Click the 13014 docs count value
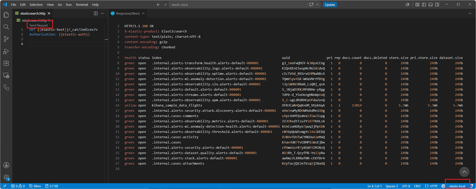476x189 pixels. 357,105
